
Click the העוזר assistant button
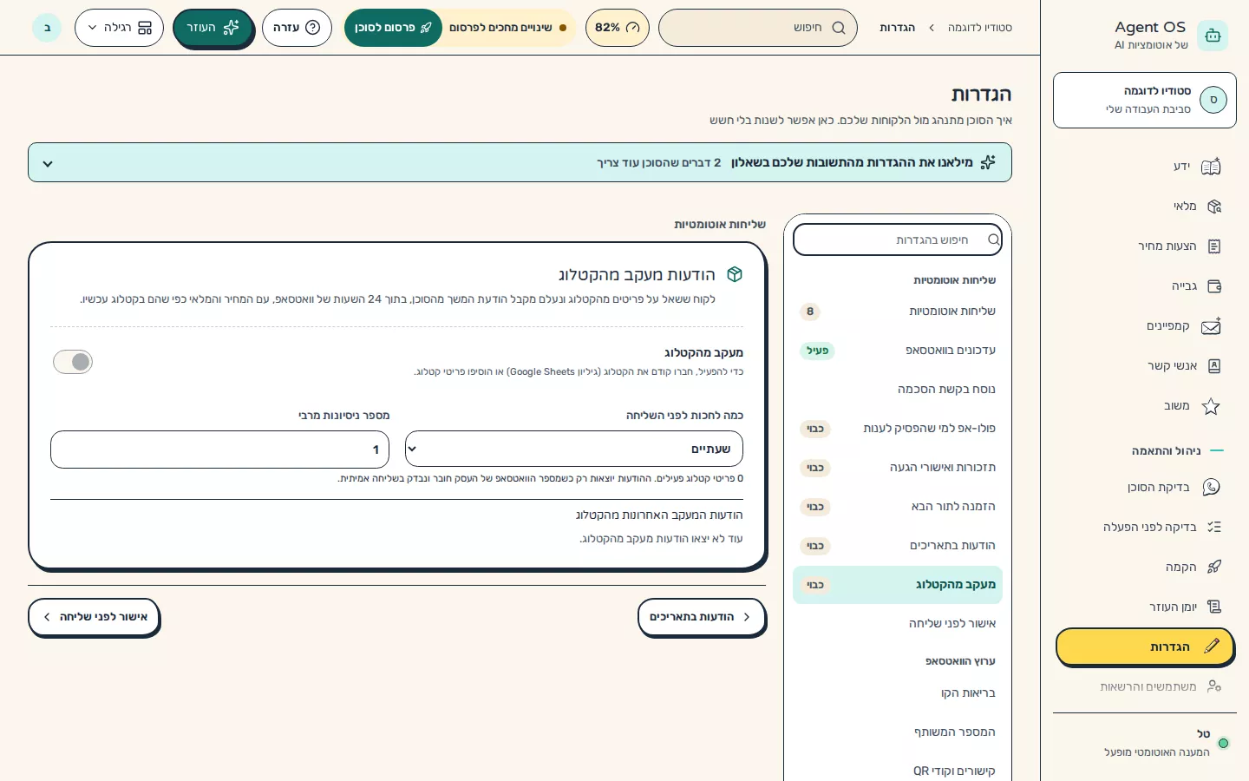213,28
